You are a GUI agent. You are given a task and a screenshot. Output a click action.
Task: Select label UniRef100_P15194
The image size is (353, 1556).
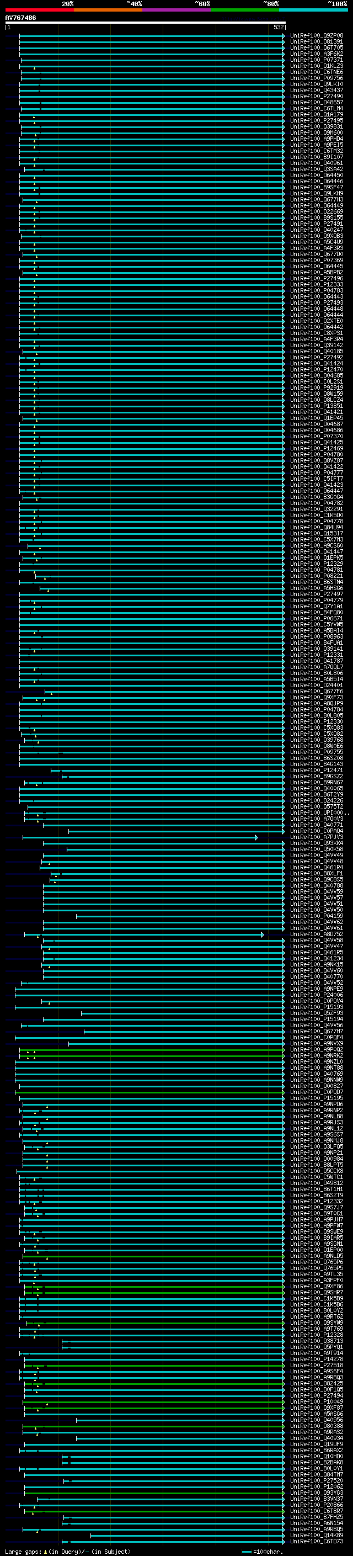317,1018
